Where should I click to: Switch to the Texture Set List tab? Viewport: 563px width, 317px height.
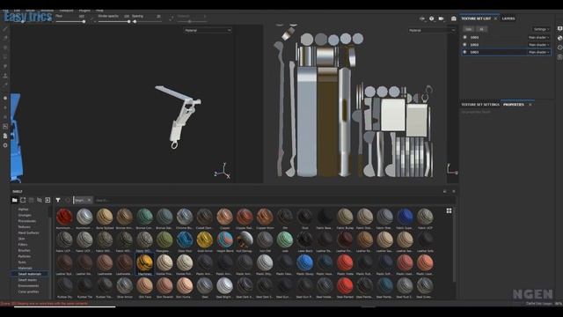click(x=476, y=18)
